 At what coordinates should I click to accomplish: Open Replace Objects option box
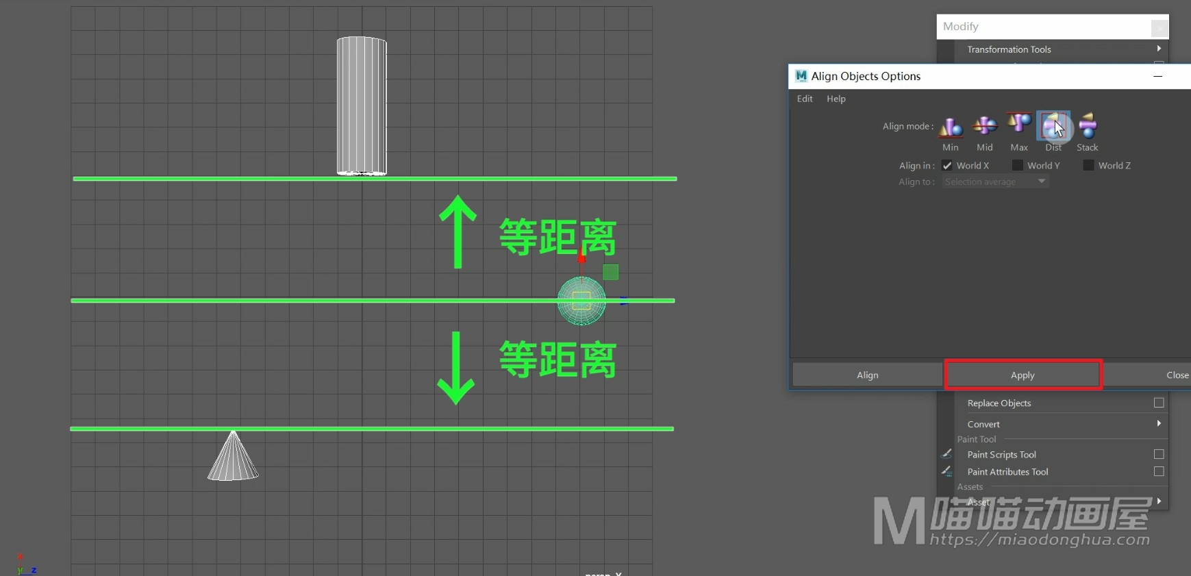click(1159, 403)
